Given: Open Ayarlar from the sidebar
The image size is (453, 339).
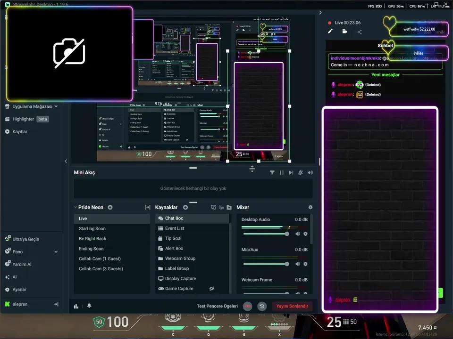Looking at the screenshot, I should [x=19, y=290].
